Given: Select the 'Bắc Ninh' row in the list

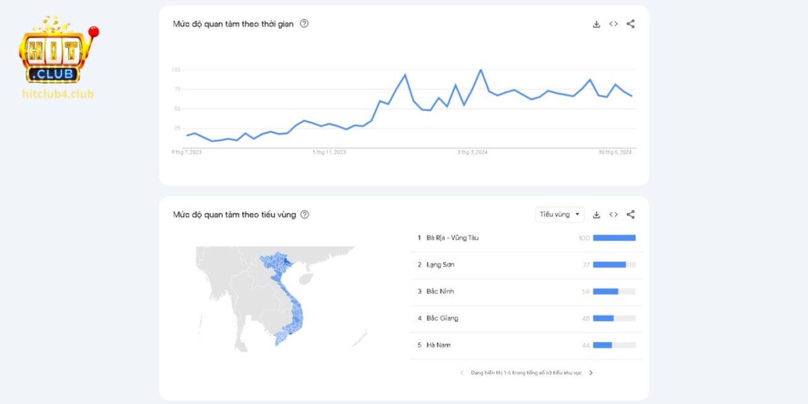Looking at the screenshot, I should (441, 292).
